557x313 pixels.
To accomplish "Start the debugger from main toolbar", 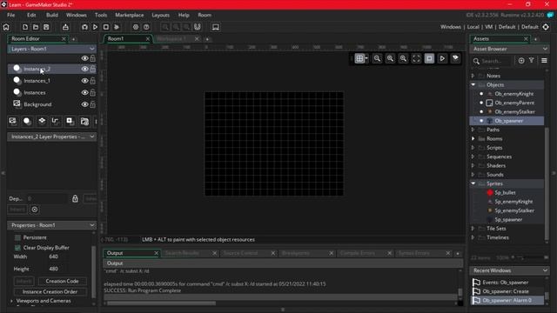I will tap(84, 27).
